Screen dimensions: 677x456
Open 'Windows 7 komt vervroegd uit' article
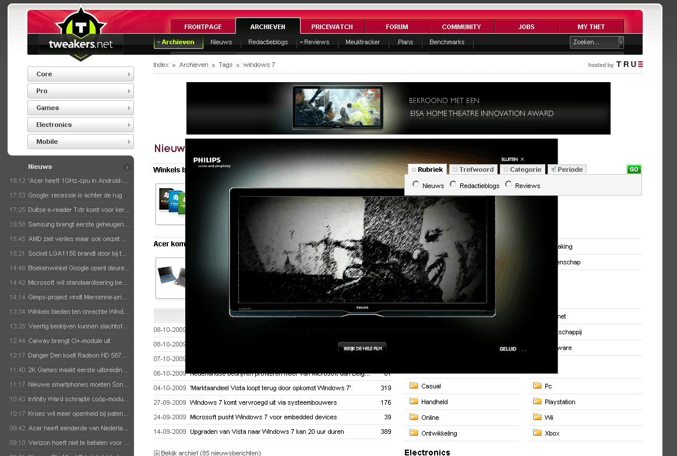click(263, 402)
